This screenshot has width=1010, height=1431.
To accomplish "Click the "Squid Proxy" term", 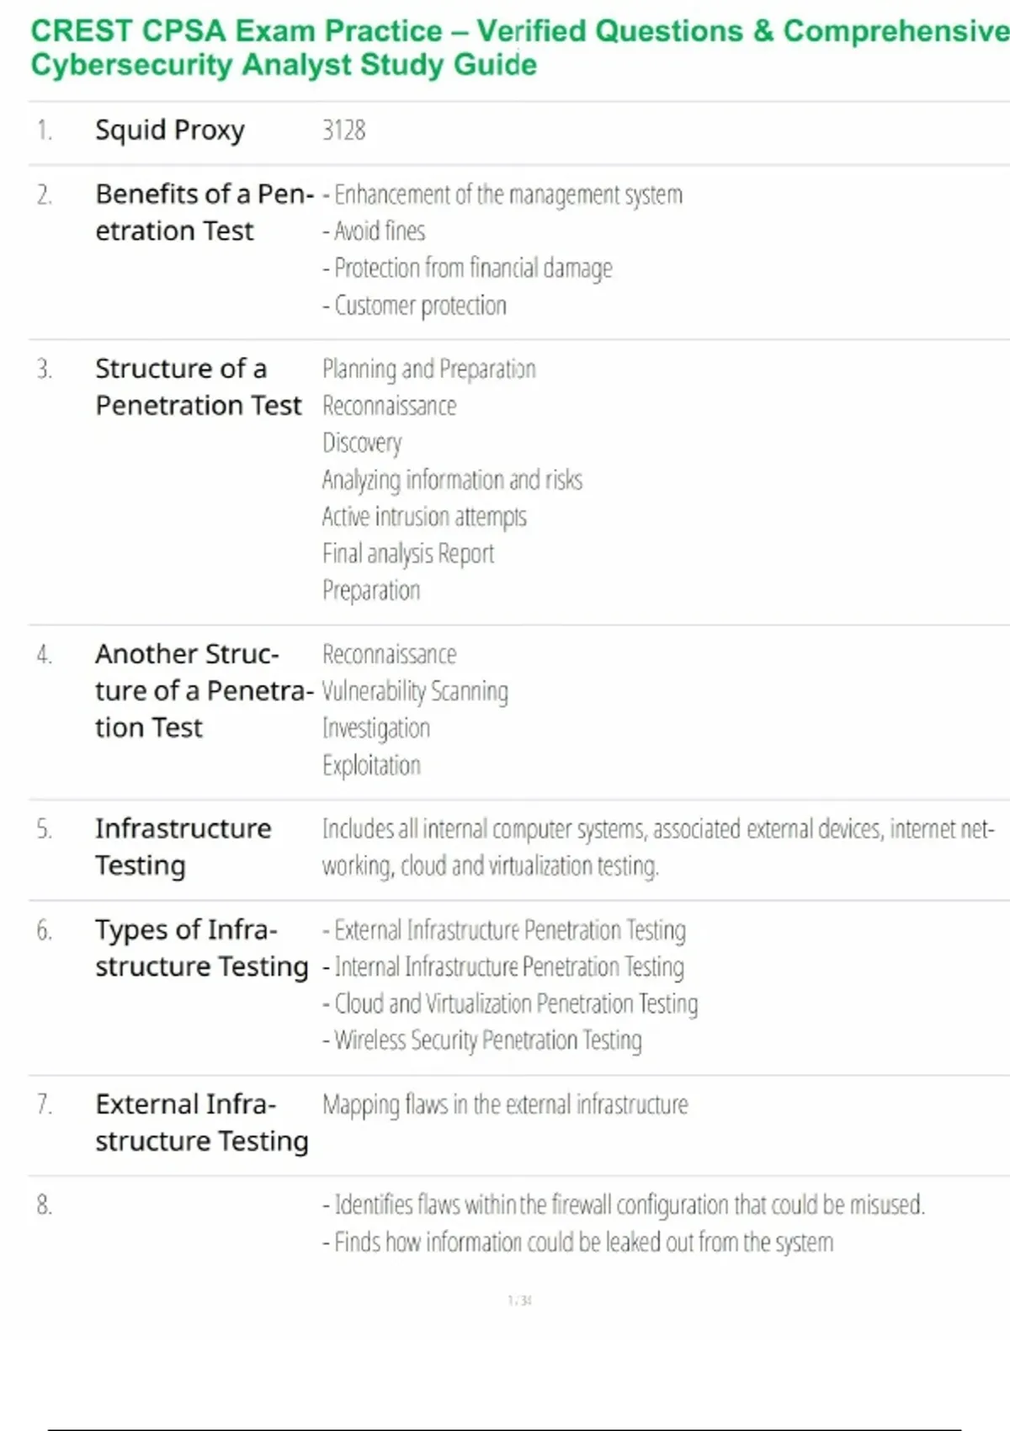I will pos(170,130).
